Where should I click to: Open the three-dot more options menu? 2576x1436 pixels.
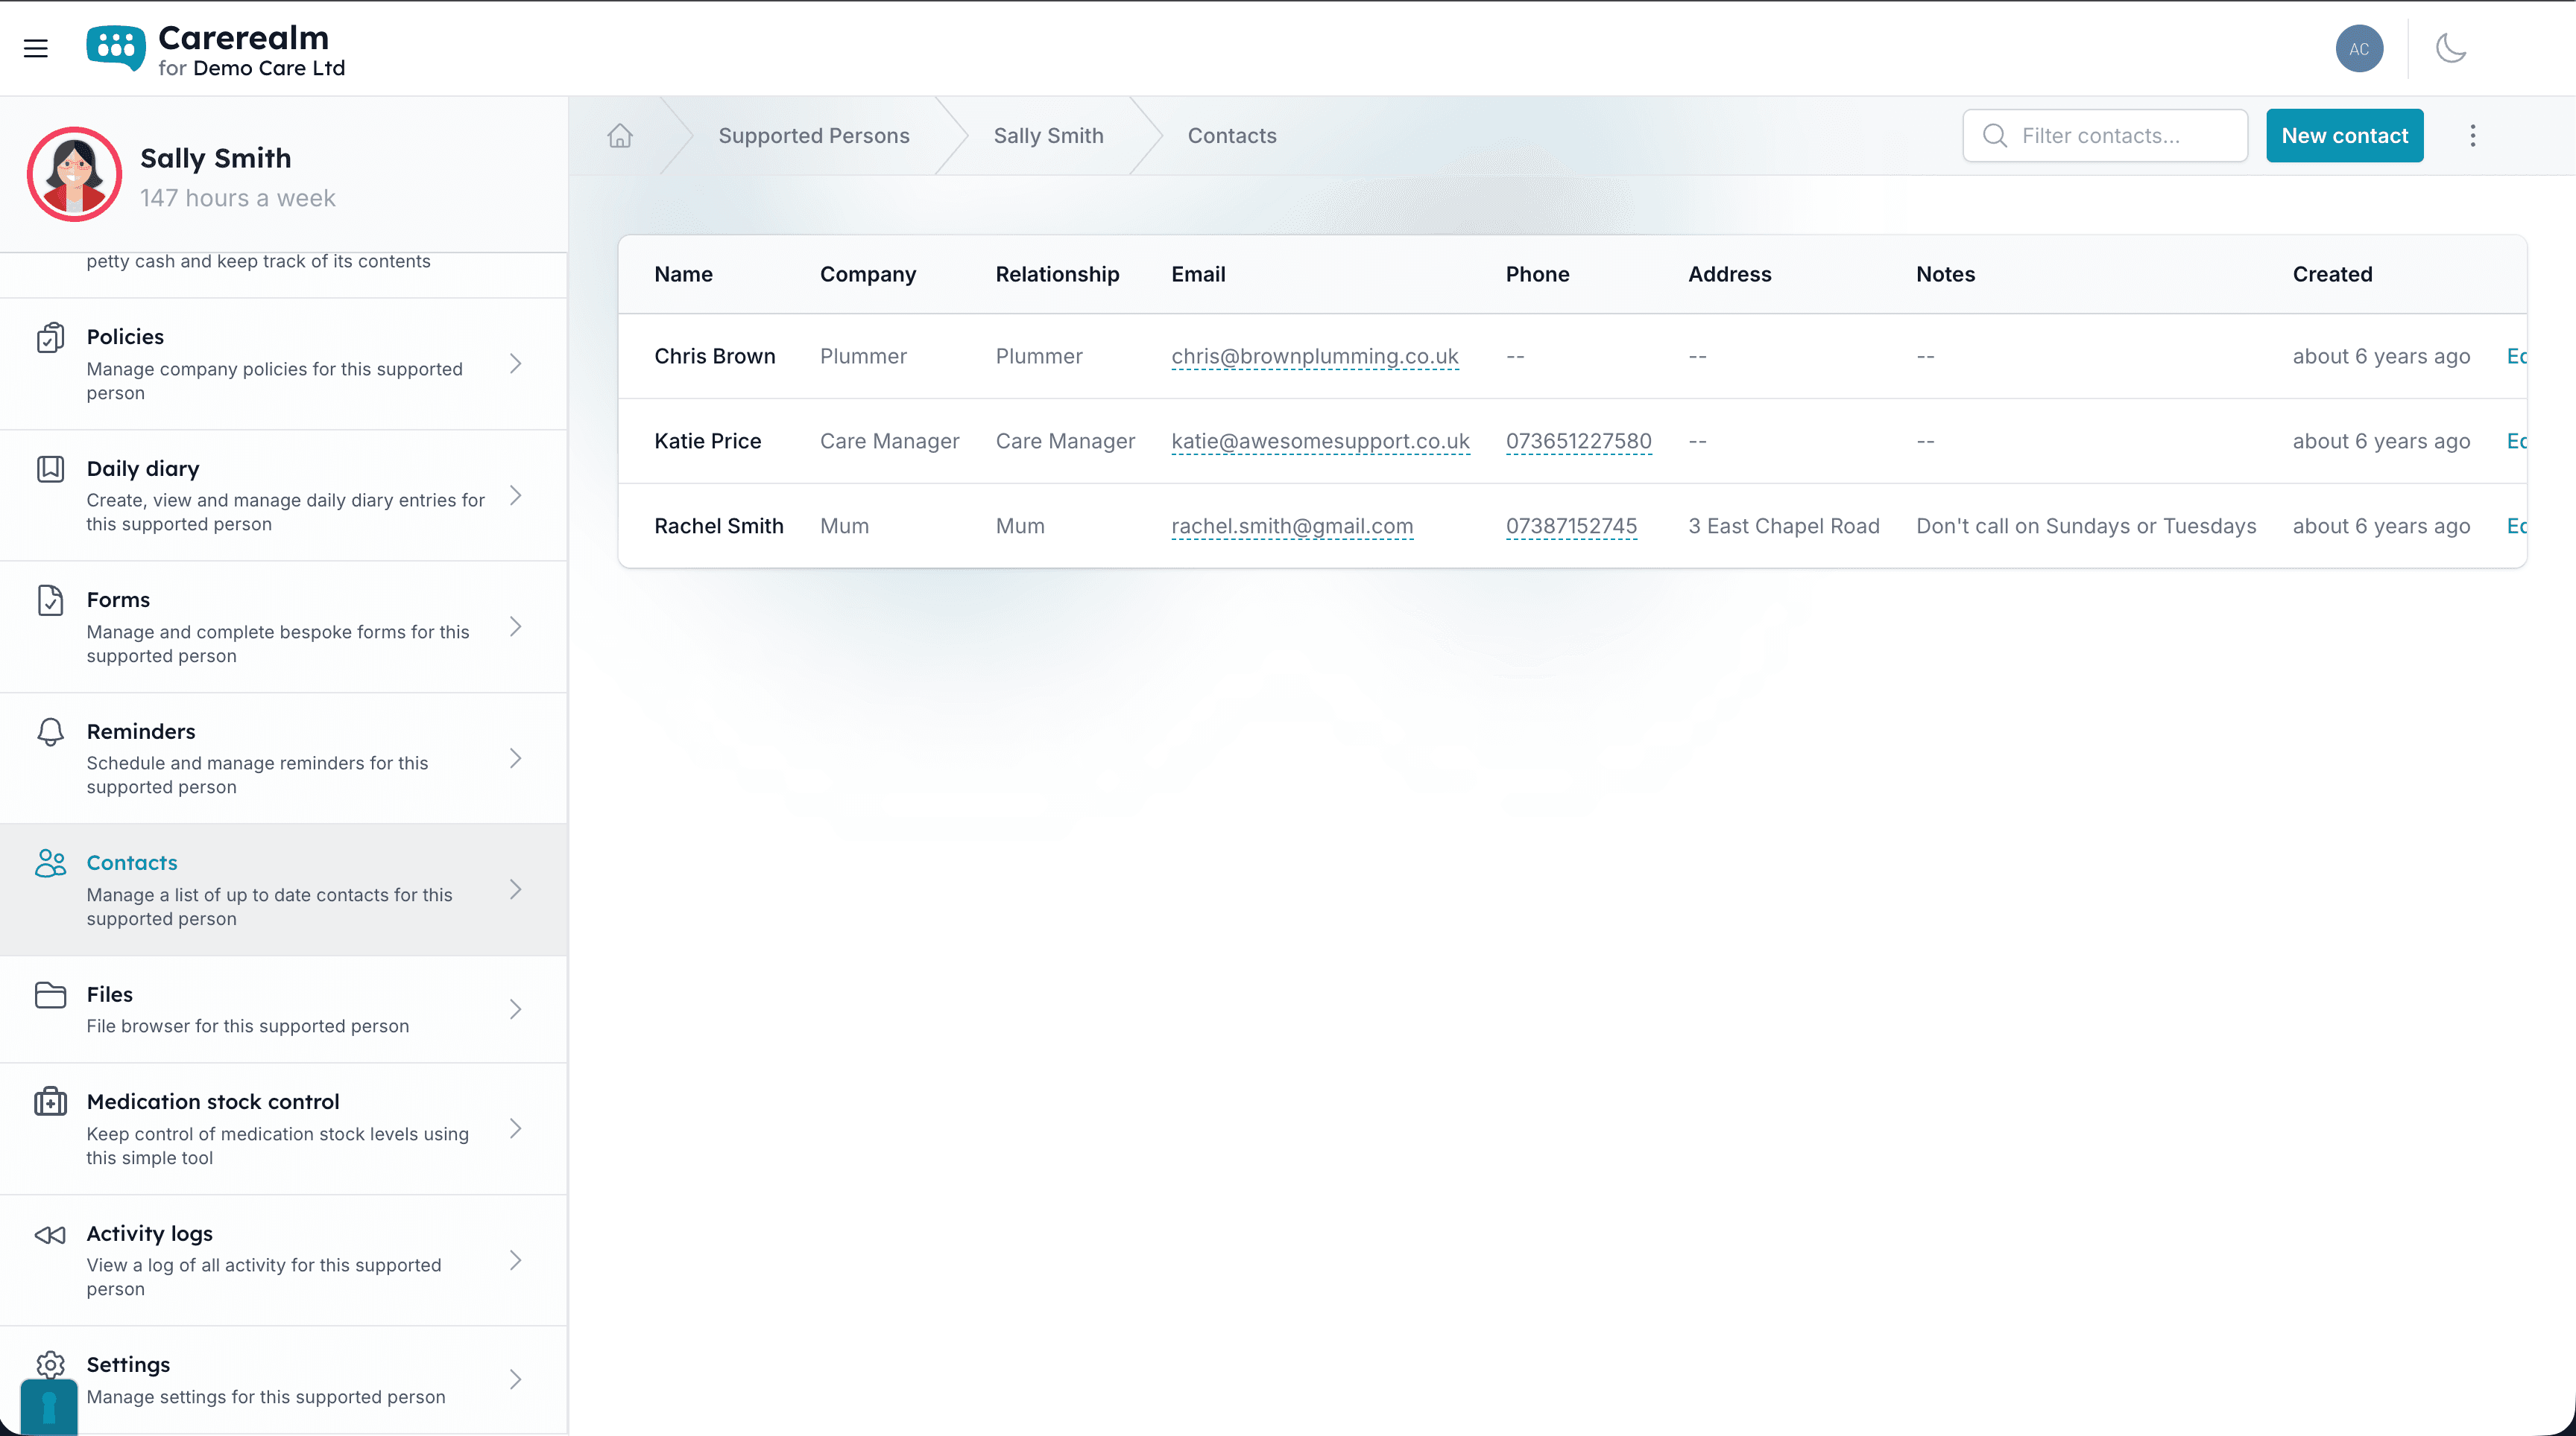click(2473, 136)
